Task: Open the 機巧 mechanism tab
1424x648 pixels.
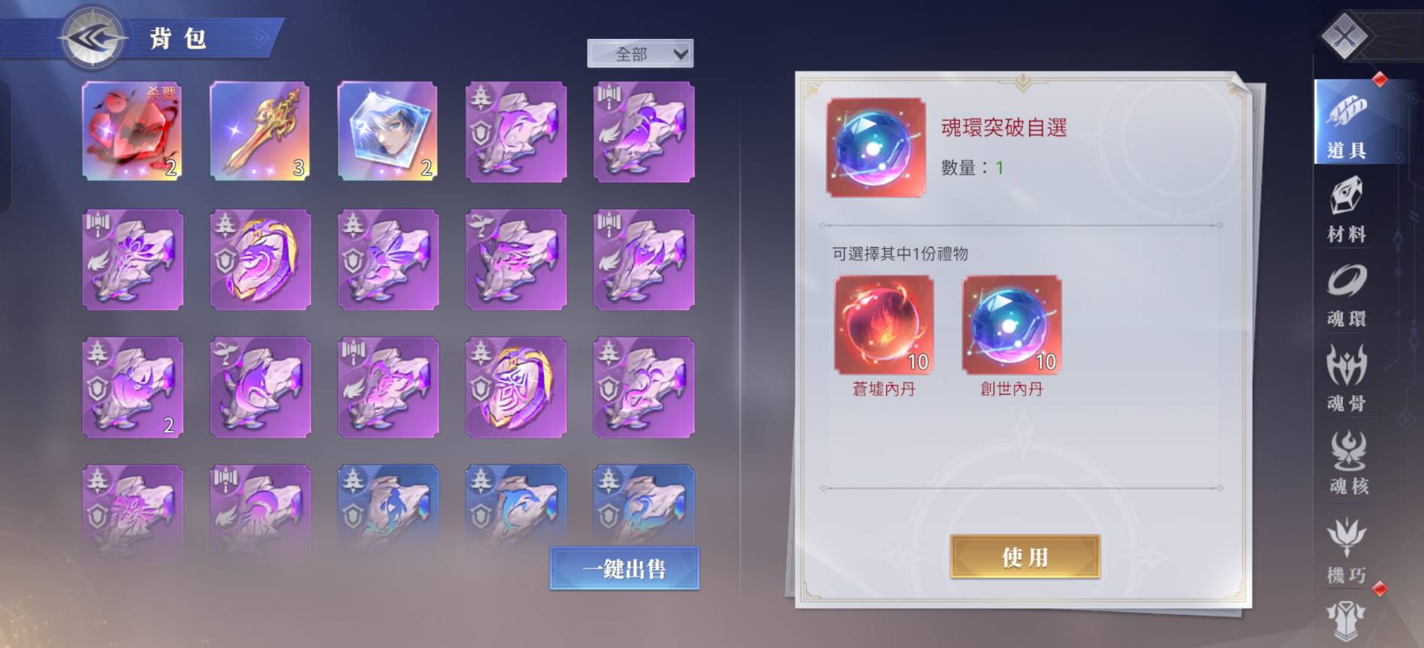Action: (x=1347, y=551)
